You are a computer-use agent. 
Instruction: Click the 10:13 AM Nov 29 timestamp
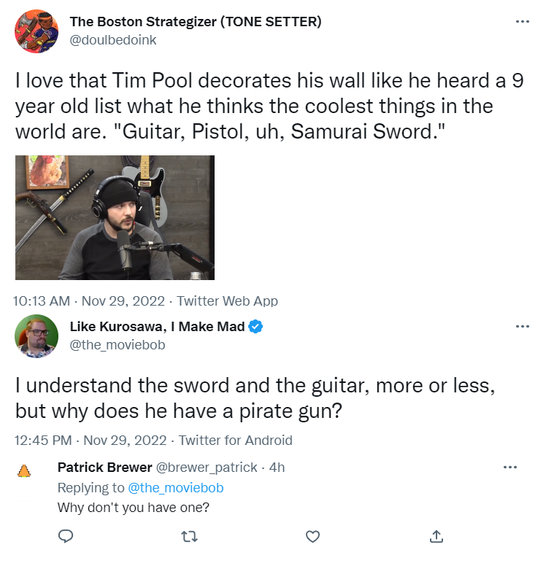(x=92, y=301)
